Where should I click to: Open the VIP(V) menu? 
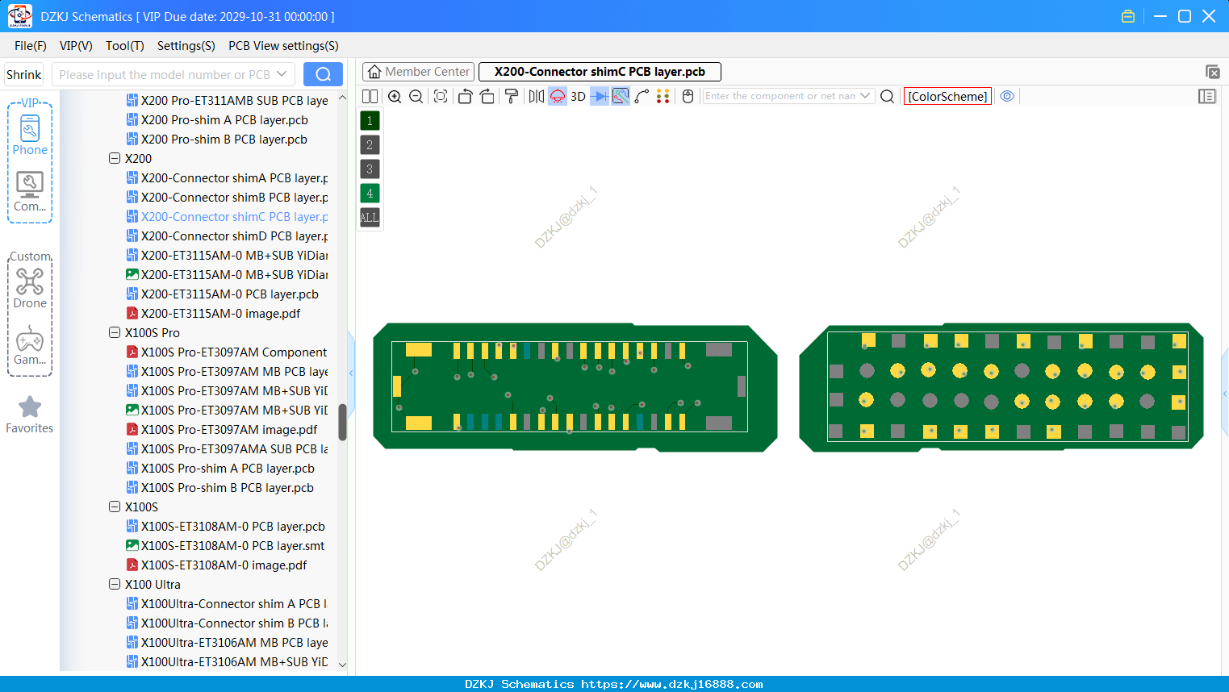[76, 46]
